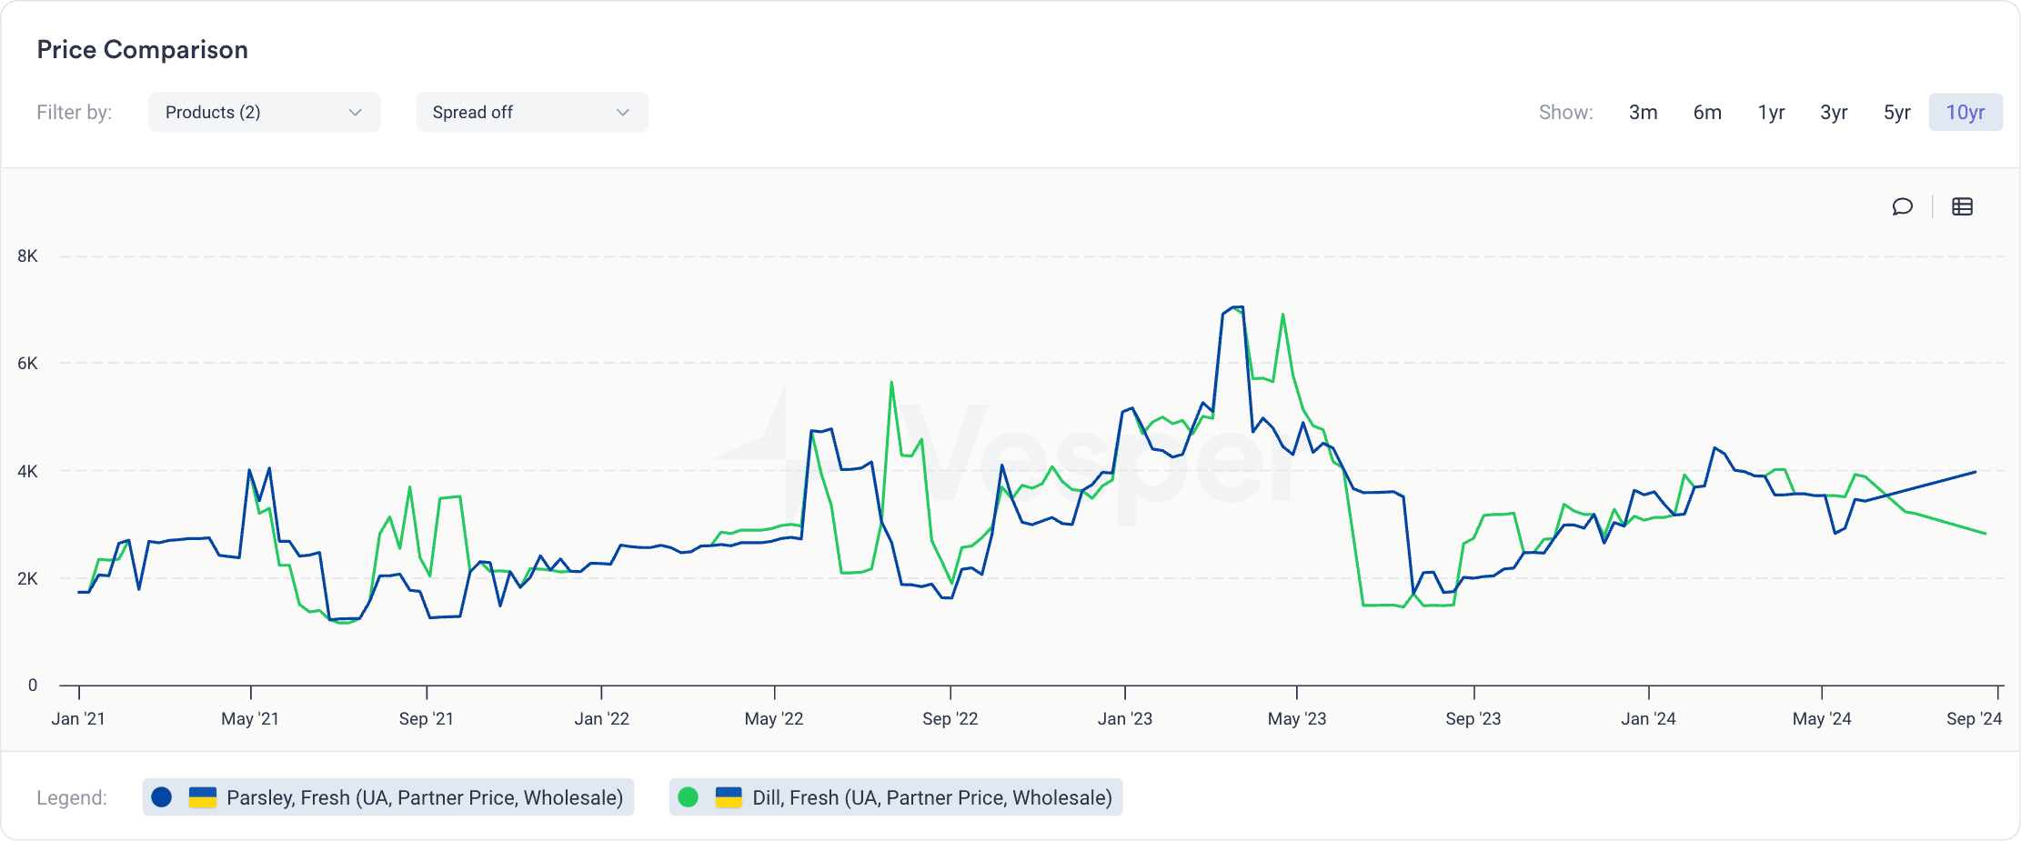Viewport: 2021px width, 841px height.
Task: Click the 8K y-axis label
Action: [27, 256]
